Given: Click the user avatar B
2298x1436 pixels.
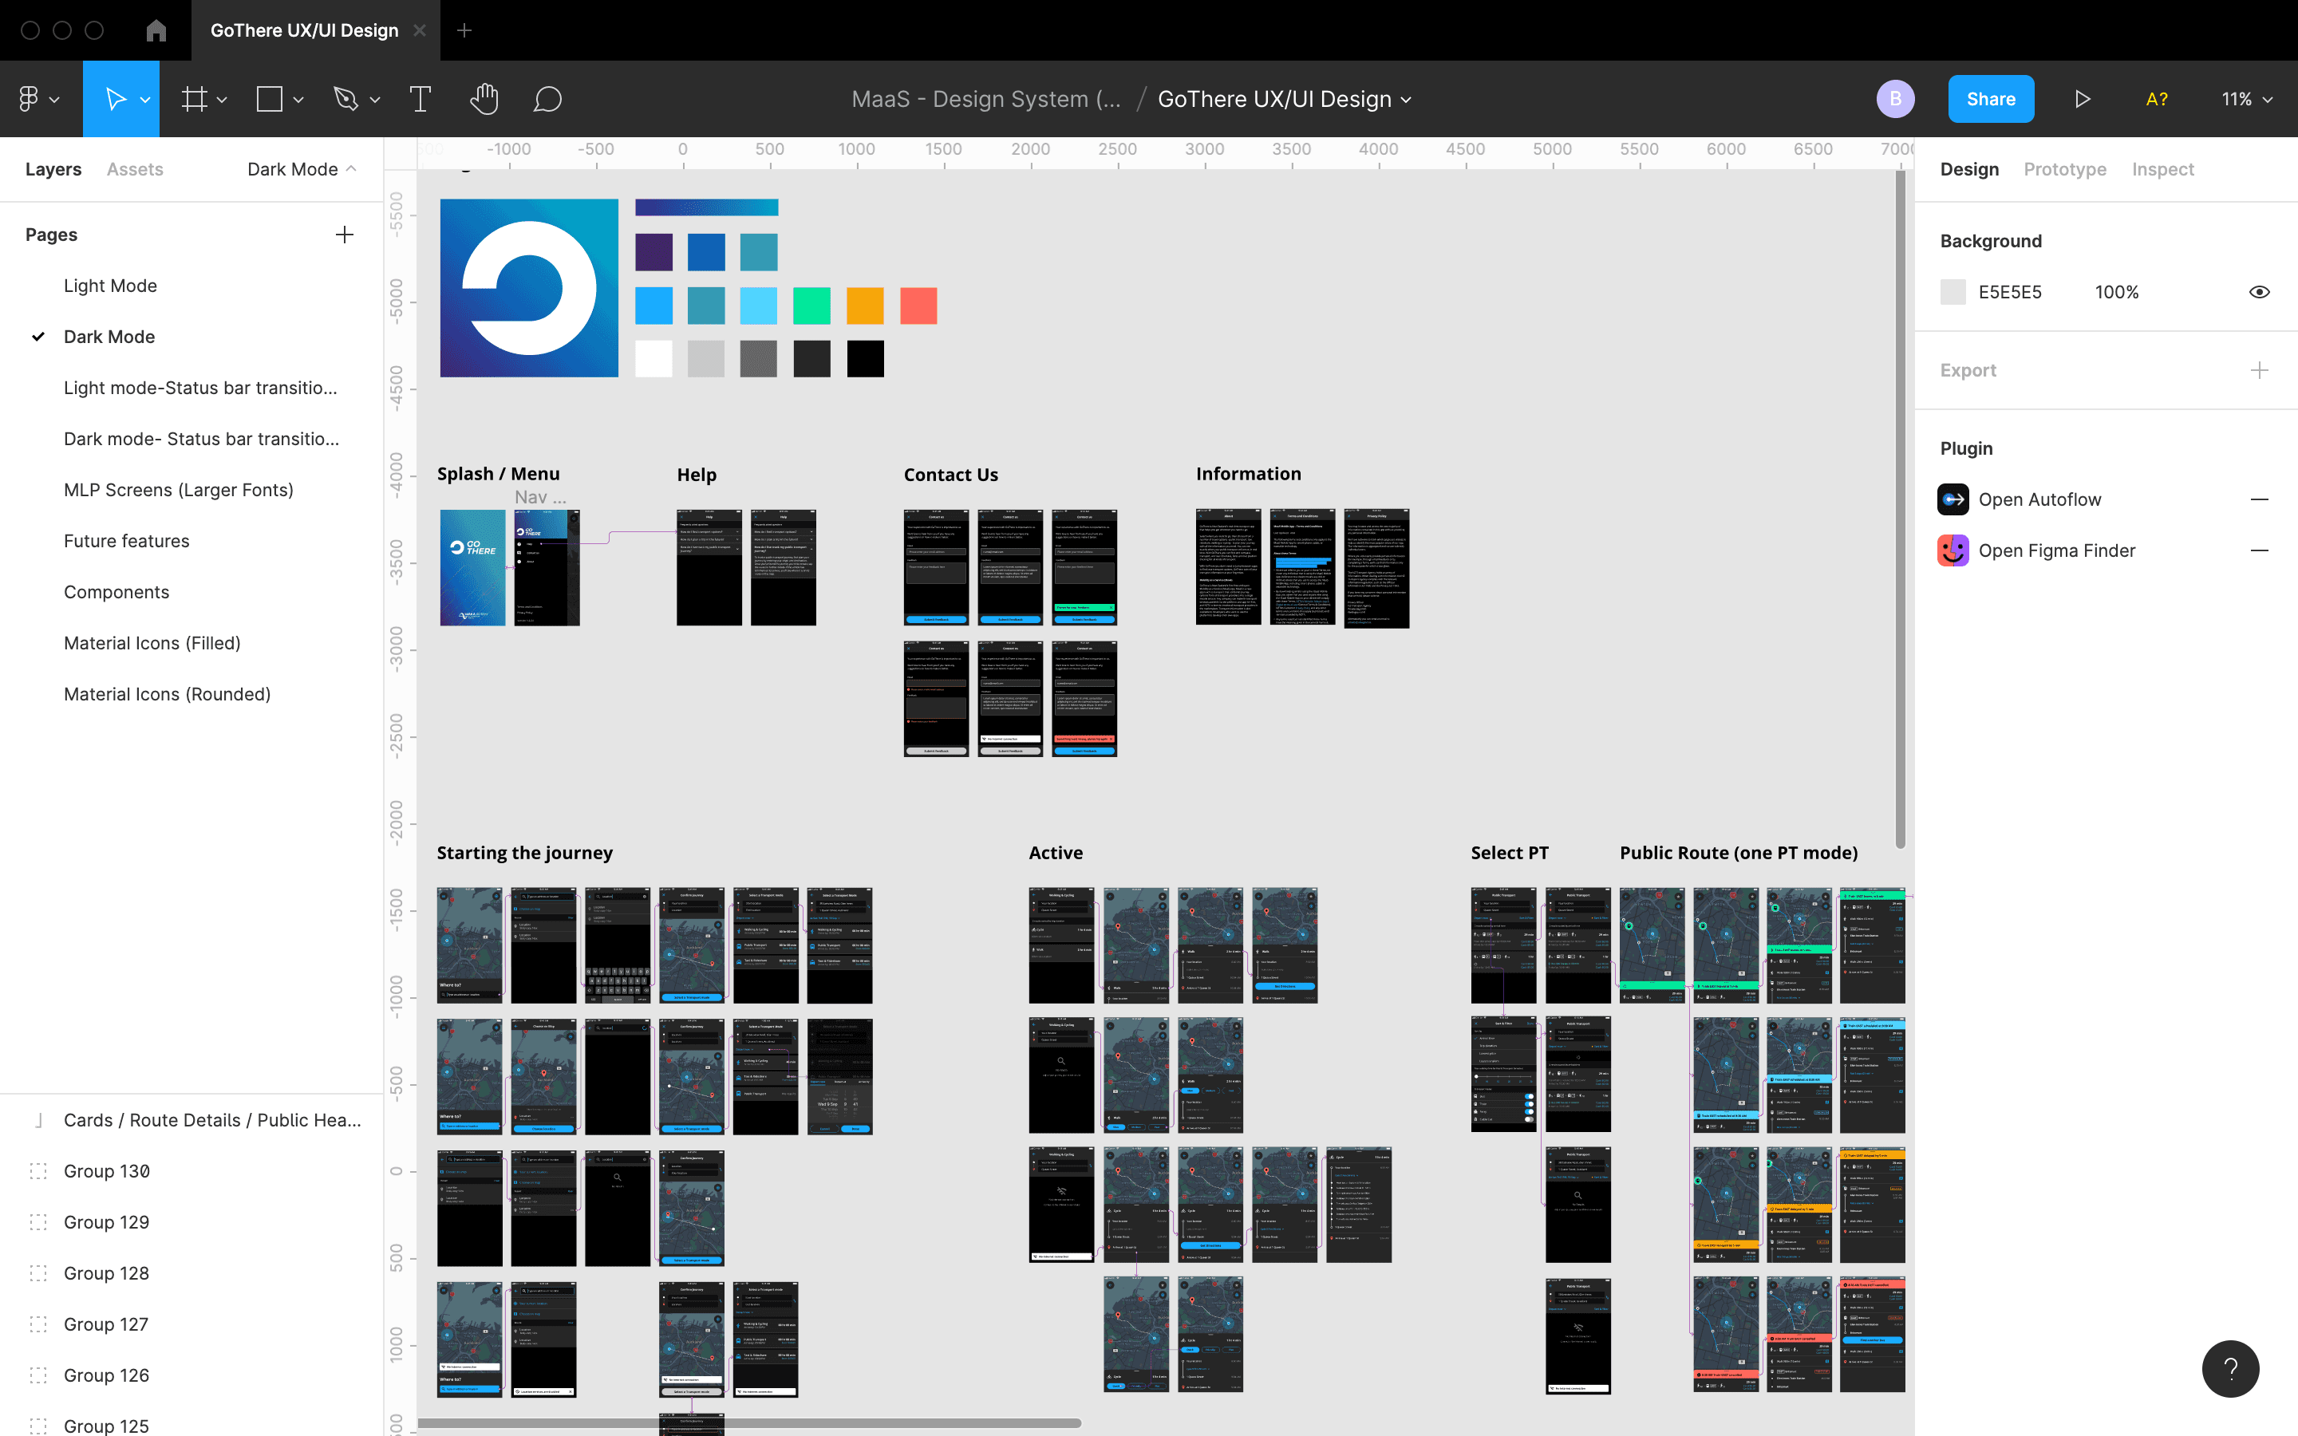Looking at the screenshot, I should [1895, 99].
